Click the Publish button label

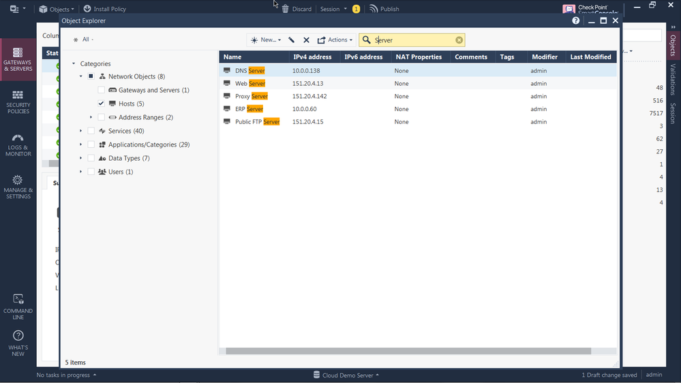coord(389,9)
